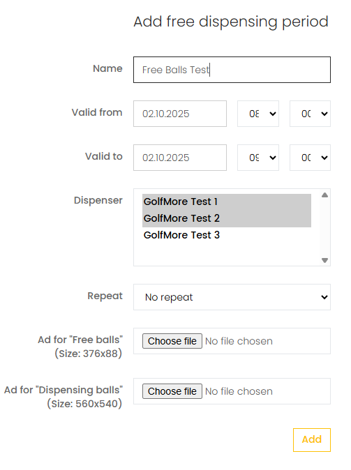351x470 pixels.
Task: Open the Valid from date field
Action: pos(180,114)
